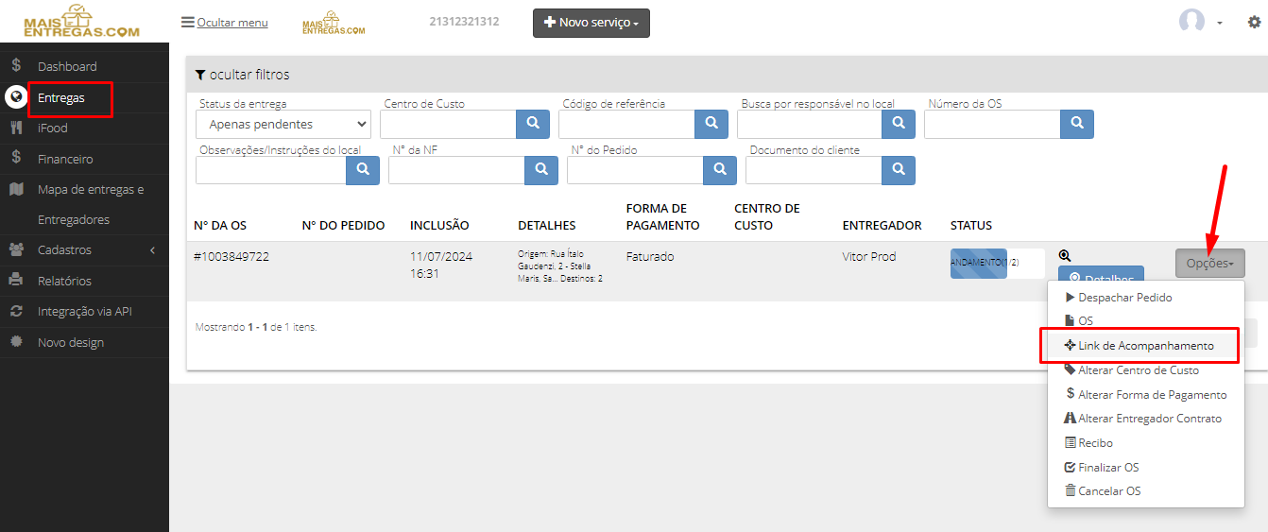Go to Financeiro section
Screen dimensions: 1268x532
click(x=65, y=159)
